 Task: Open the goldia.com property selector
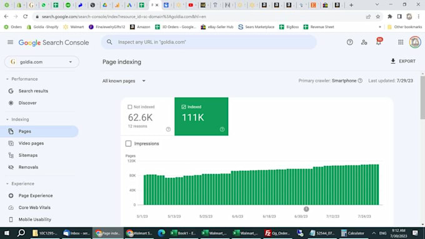coord(42,62)
